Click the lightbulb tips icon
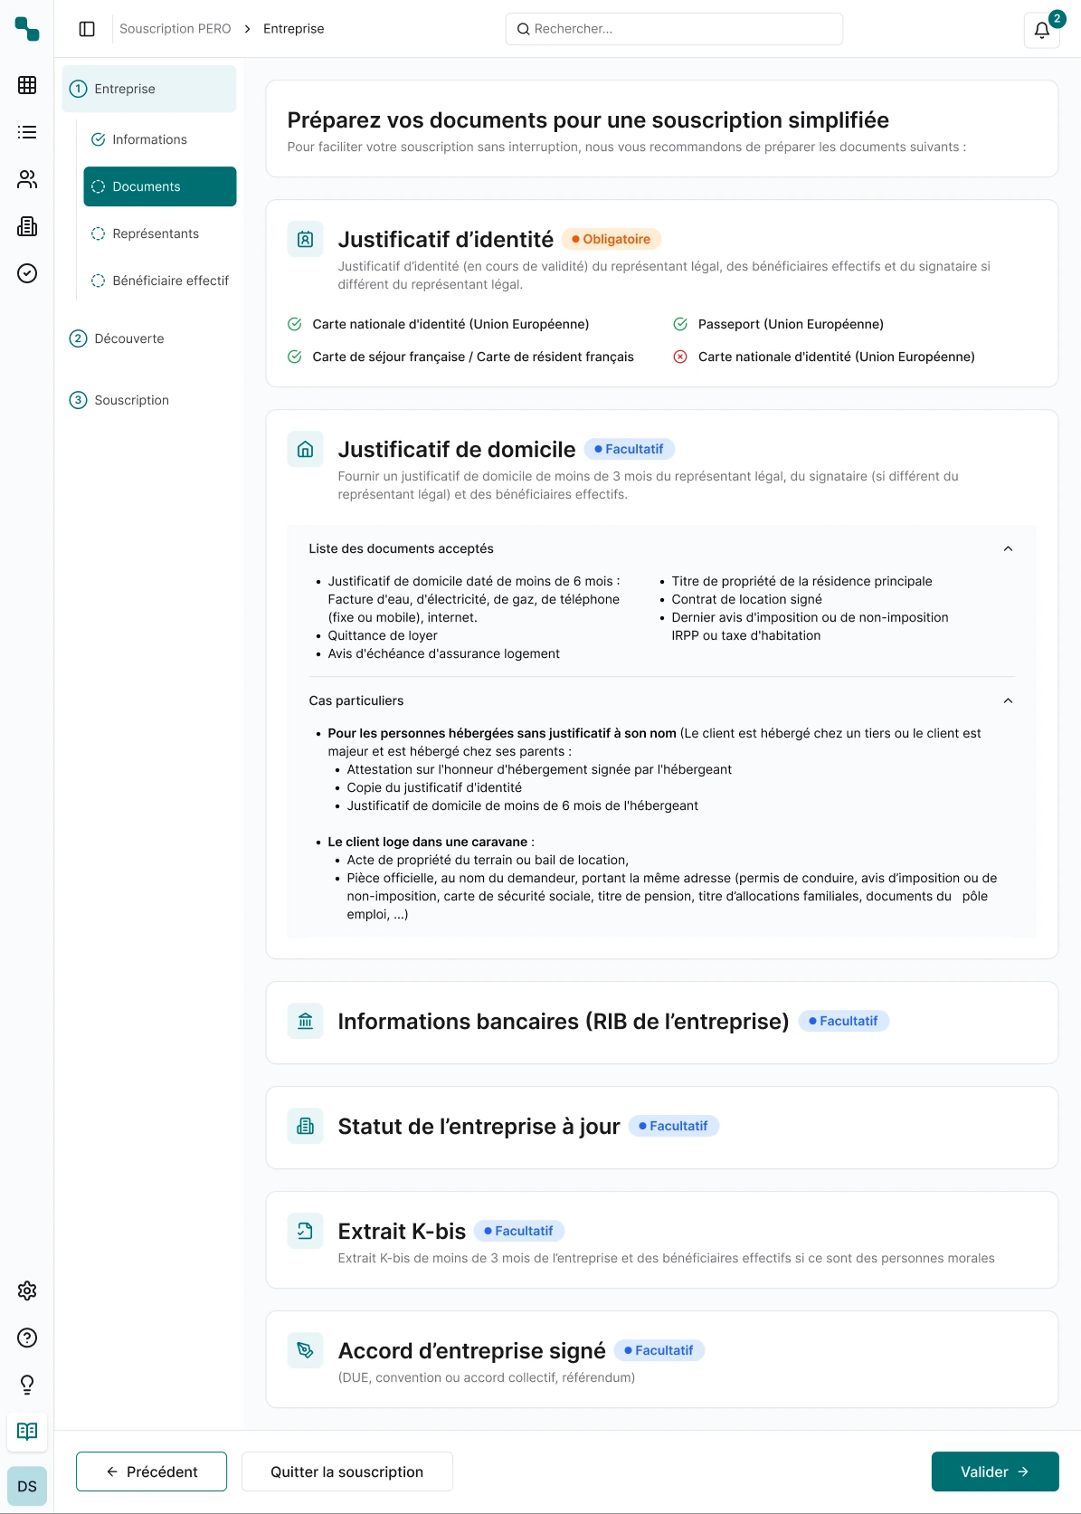The width and height of the screenshot is (1081, 1514). [x=27, y=1385]
